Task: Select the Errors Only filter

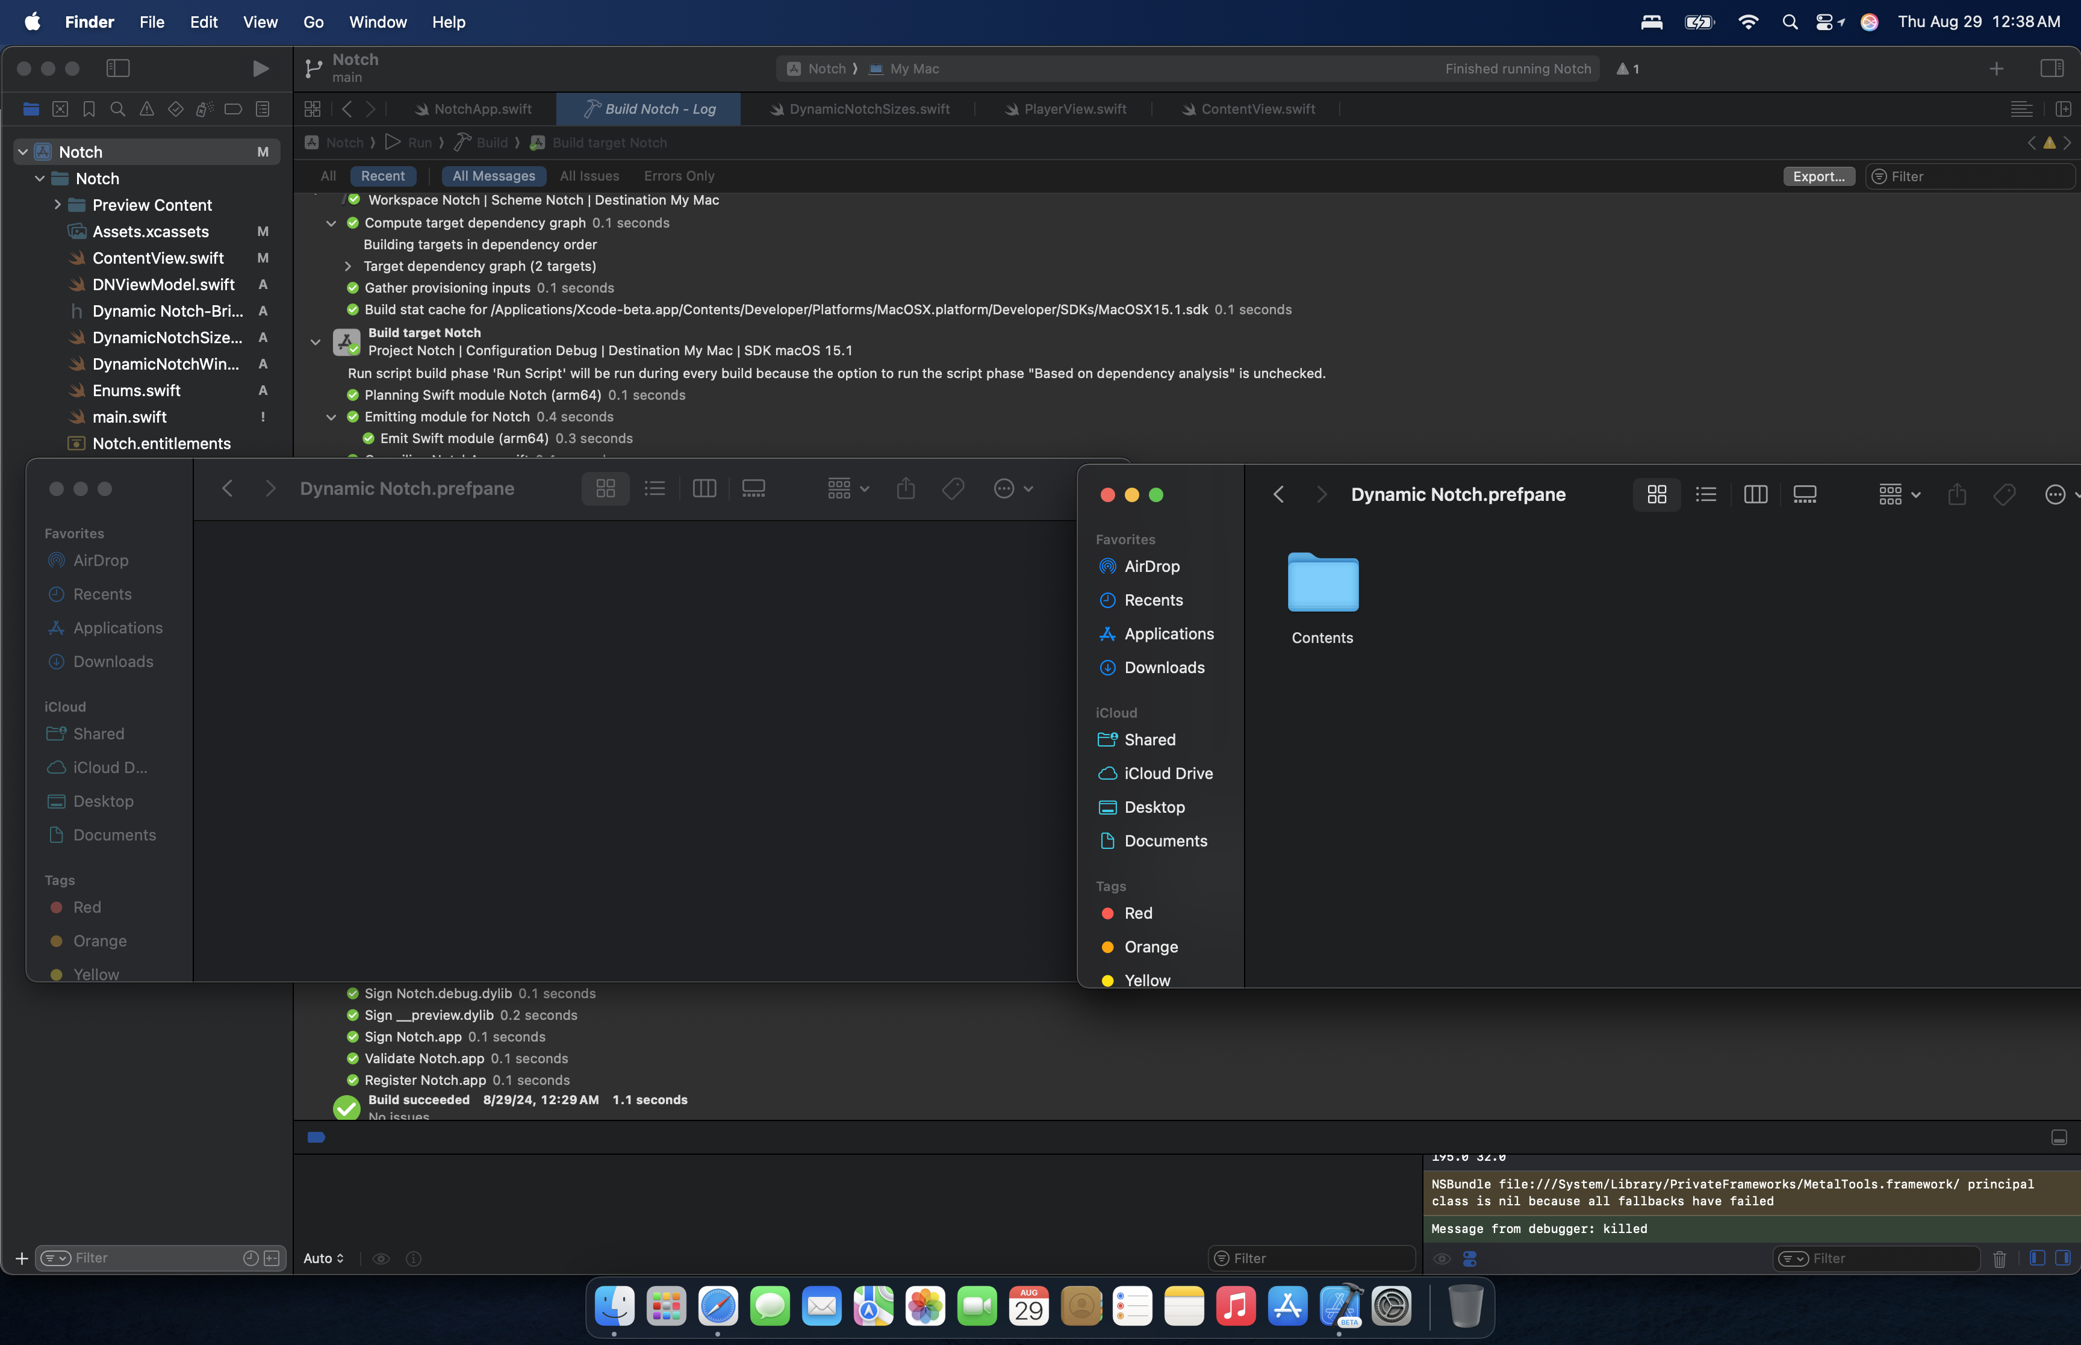Action: point(679,176)
